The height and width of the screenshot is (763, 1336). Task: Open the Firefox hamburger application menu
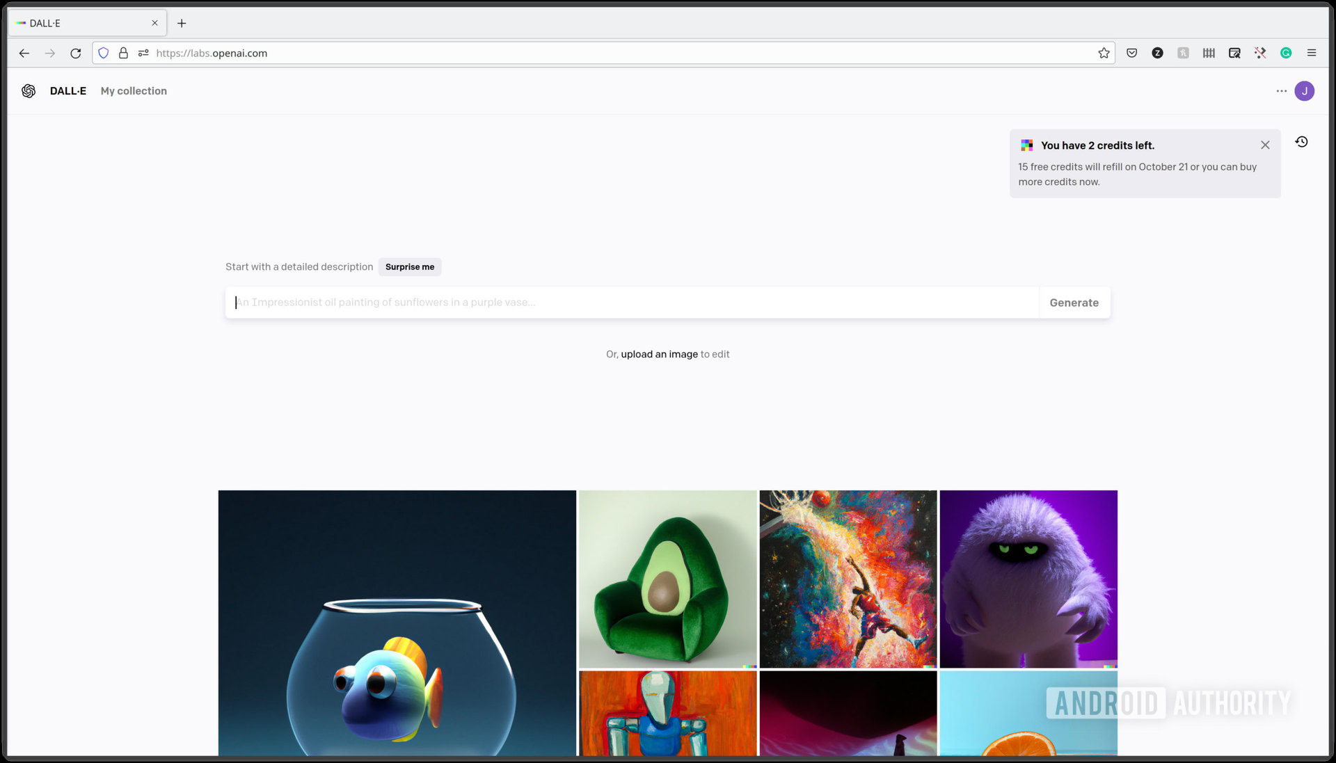pos(1312,53)
